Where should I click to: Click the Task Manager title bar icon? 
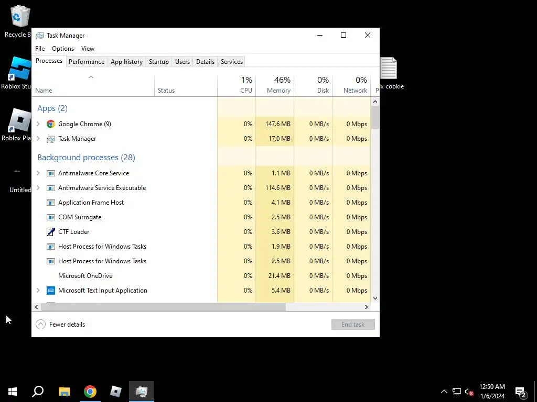40,36
